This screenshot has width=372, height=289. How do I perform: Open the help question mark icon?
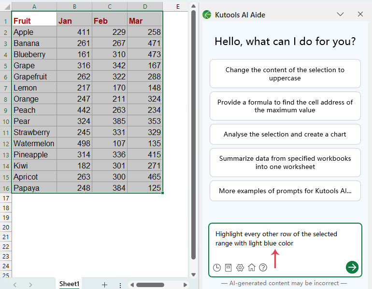[x=263, y=267]
